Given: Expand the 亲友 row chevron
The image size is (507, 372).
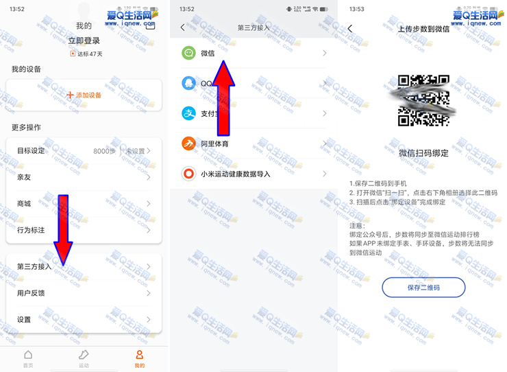Looking at the screenshot, I should click(148, 177).
